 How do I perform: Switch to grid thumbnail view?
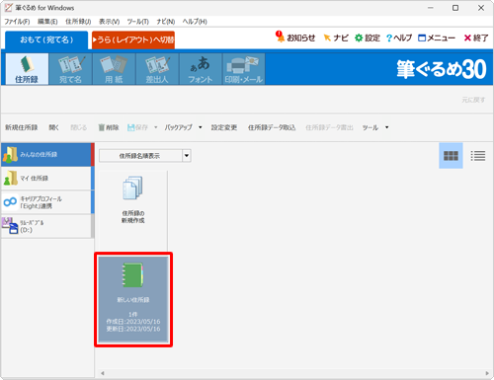tap(451, 156)
